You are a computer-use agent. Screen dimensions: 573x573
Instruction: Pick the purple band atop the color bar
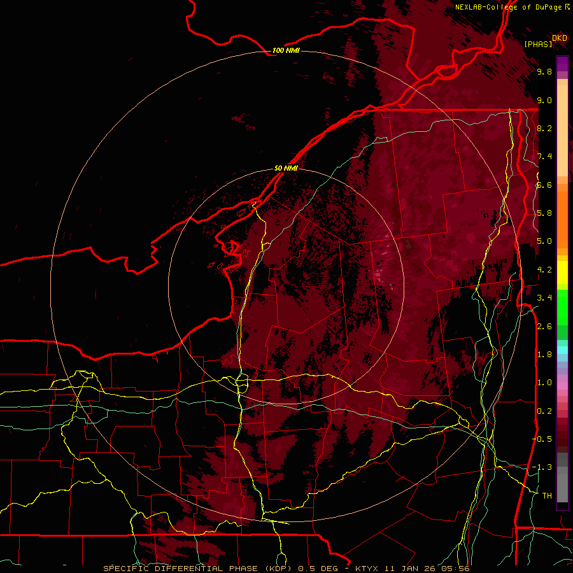(x=562, y=64)
